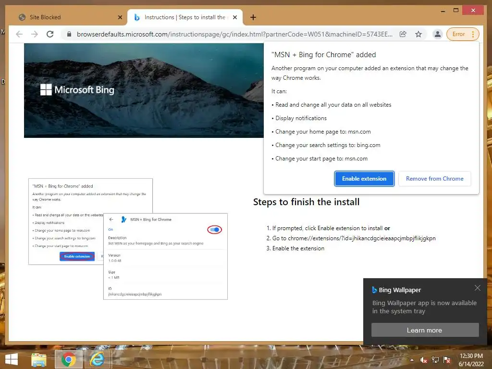Click the browser Forward arrow
This screenshot has height=369, width=492.
35,34
